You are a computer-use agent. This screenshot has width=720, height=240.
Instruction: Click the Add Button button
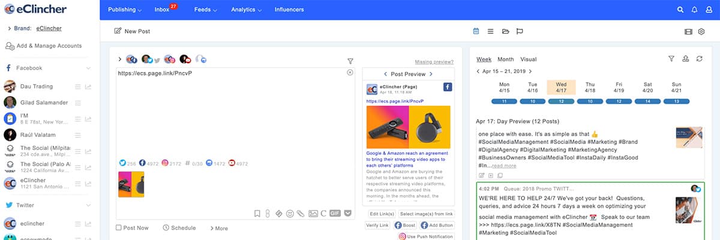[437, 226]
